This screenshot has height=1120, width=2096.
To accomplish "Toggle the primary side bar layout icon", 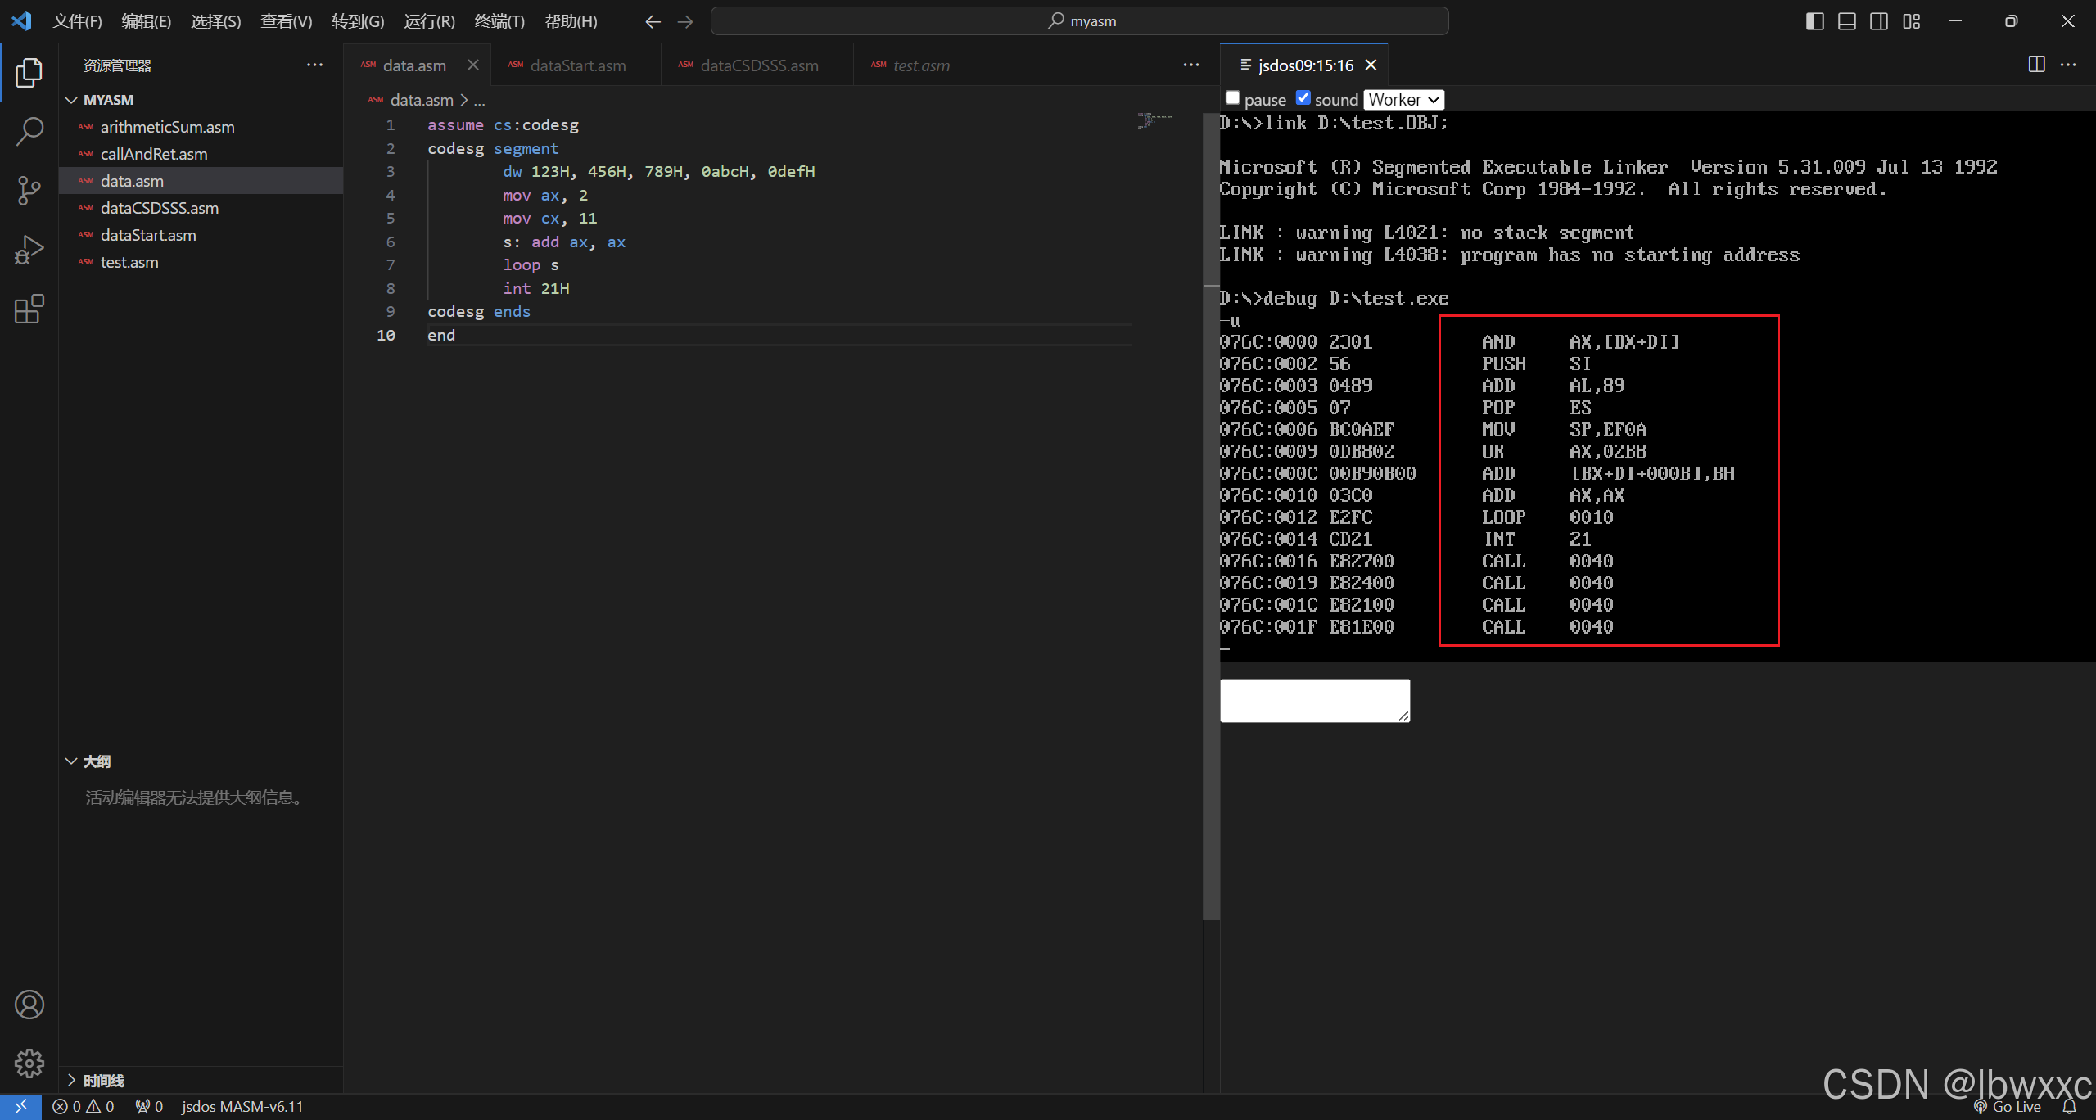I will tap(1814, 21).
